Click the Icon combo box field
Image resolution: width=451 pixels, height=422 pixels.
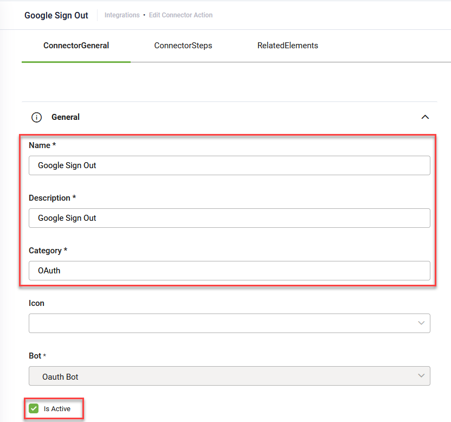(x=229, y=323)
